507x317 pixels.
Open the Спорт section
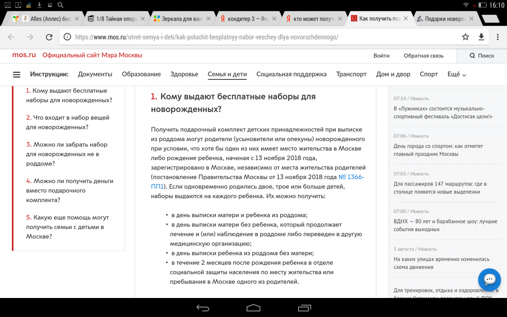(x=429, y=74)
